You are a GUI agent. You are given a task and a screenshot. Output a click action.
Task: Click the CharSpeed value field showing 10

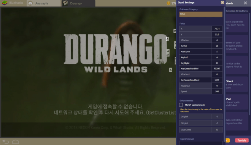tap(217, 130)
